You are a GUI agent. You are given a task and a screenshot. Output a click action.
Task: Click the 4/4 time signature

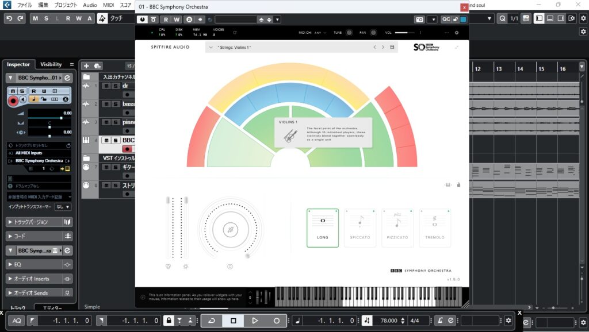pos(415,321)
